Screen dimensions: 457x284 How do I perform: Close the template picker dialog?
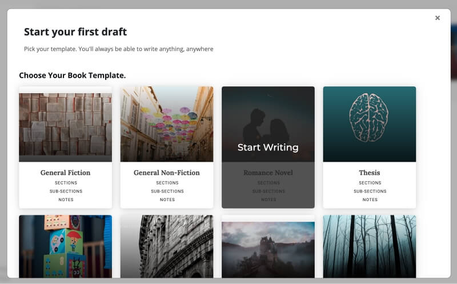coord(438,18)
